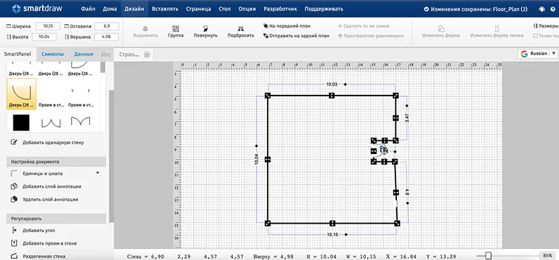This screenshot has height=260, width=559.
Task: Click the Height (Высота) input field
Action: tap(43, 37)
